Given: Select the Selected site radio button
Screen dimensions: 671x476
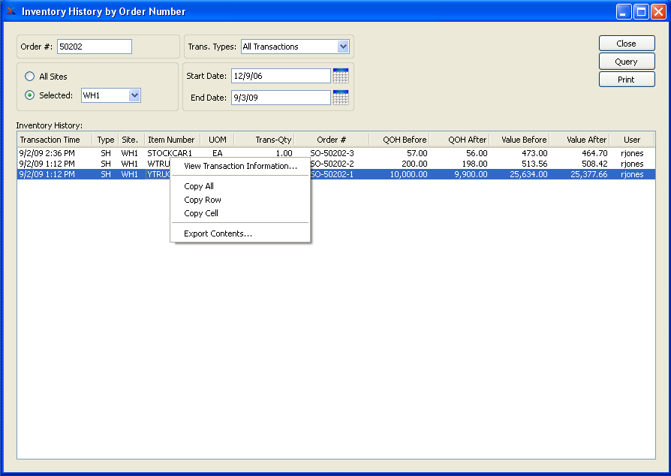Looking at the screenshot, I should (x=29, y=95).
